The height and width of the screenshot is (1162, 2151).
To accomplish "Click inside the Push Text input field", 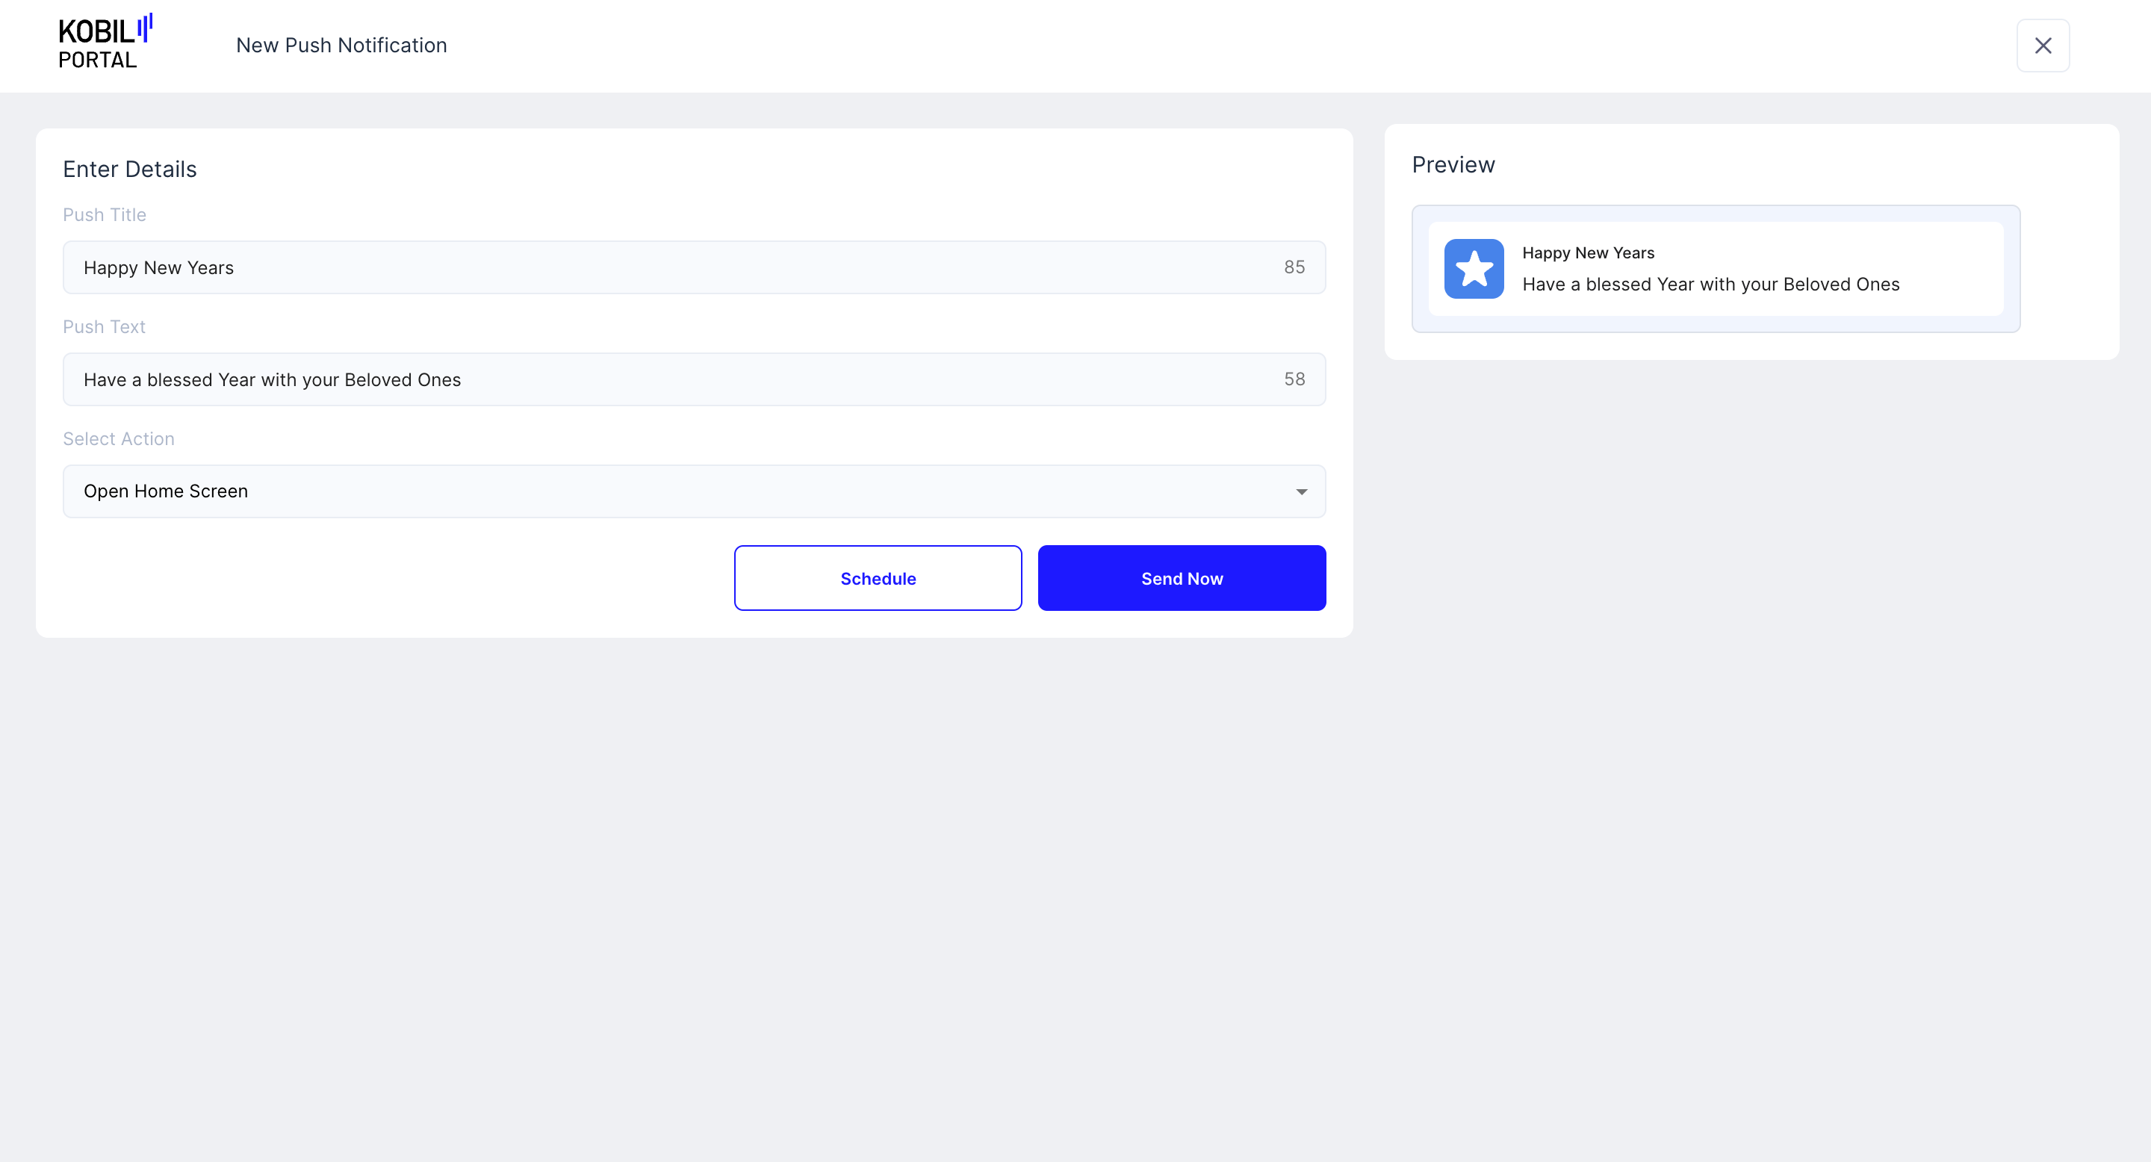I will [x=585, y=379].
